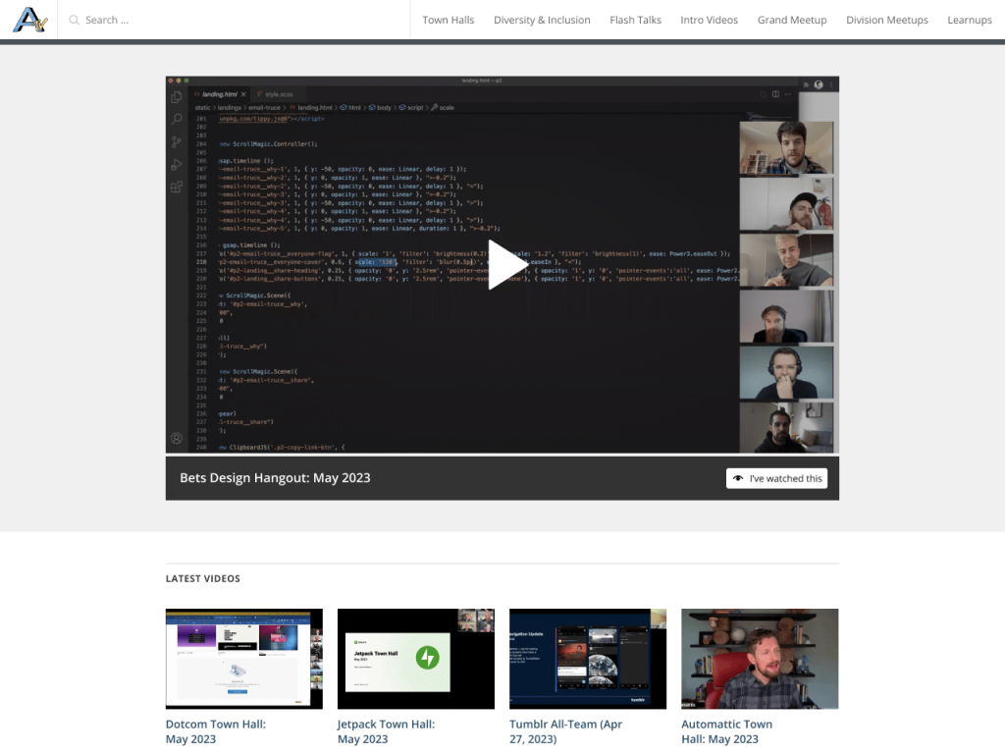Click the Tumblr All-Team (Apr 27, 2023) link

pyautogui.click(x=565, y=731)
